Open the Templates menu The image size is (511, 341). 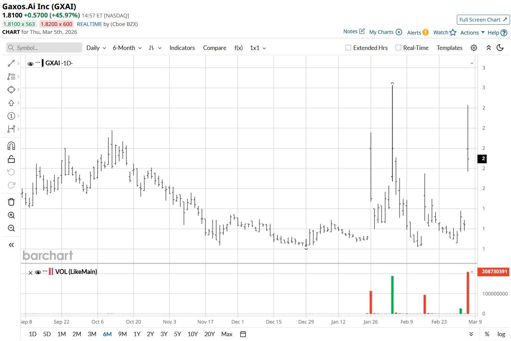[x=449, y=48]
